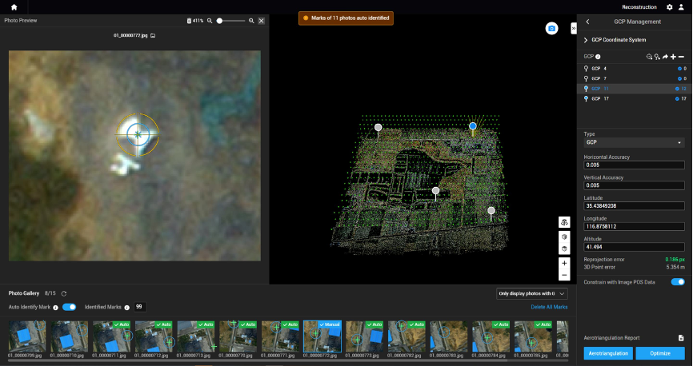
Task: Click the blue camera icon in 3D view
Action: 551,29
